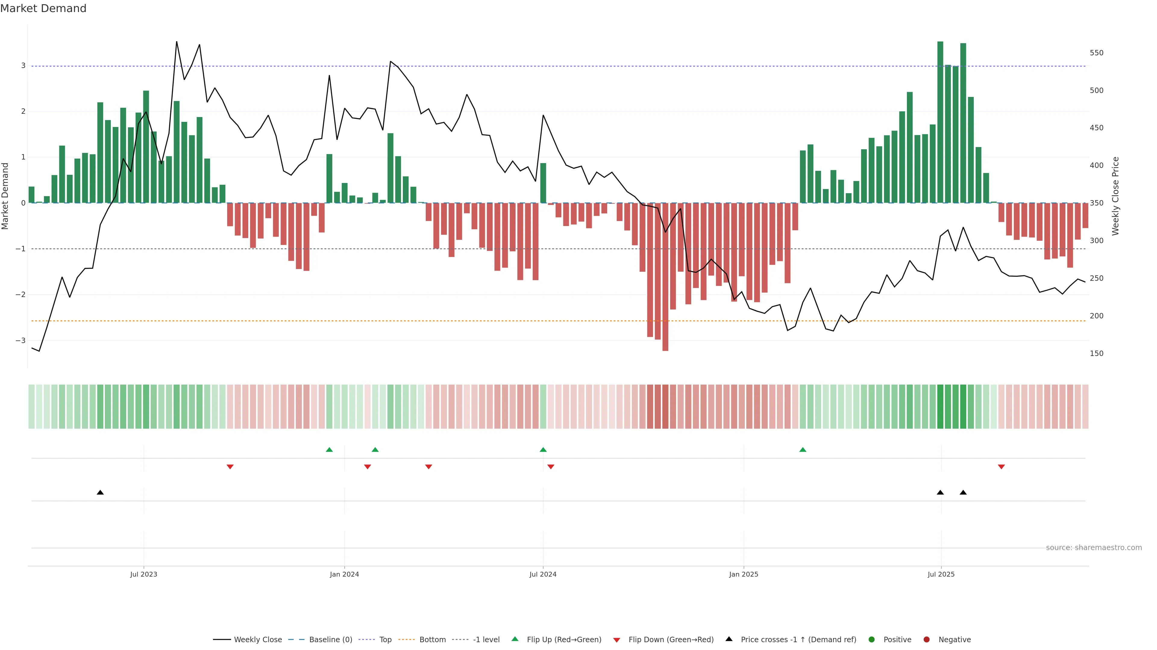Click the dark red Negative circle in the legend
1157x650 pixels.
coord(926,639)
